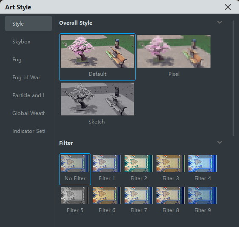Apply Filter 8 thumbnail
239x227 pixels.
coord(171,195)
